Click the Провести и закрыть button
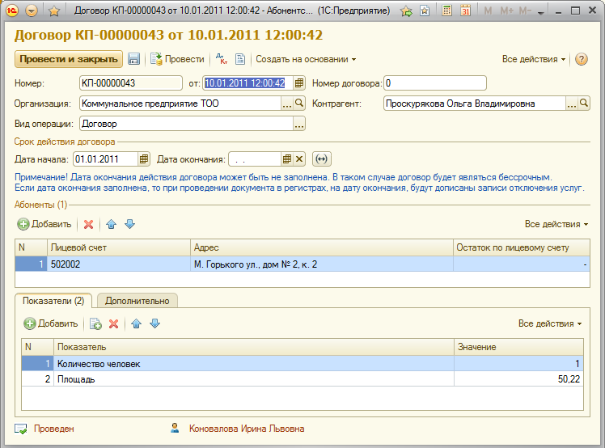The width and height of the screenshot is (605, 448). point(68,59)
